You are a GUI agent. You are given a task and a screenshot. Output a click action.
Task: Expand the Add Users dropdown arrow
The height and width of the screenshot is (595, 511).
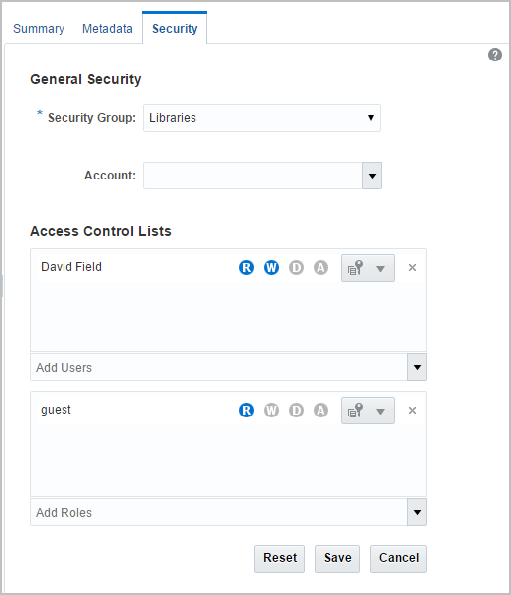[417, 367]
